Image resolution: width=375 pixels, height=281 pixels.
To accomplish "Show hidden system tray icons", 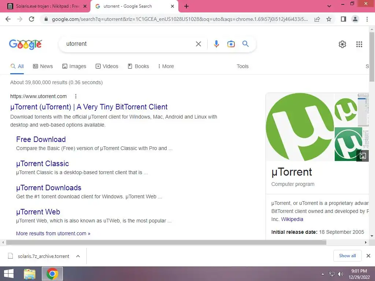I will [x=323, y=274].
